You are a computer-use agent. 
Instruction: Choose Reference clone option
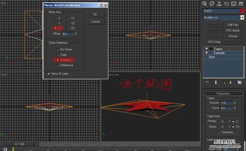coord(58,65)
